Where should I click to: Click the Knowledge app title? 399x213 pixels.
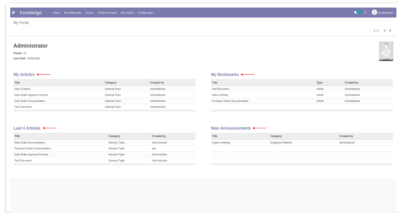[x=31, y=13]
